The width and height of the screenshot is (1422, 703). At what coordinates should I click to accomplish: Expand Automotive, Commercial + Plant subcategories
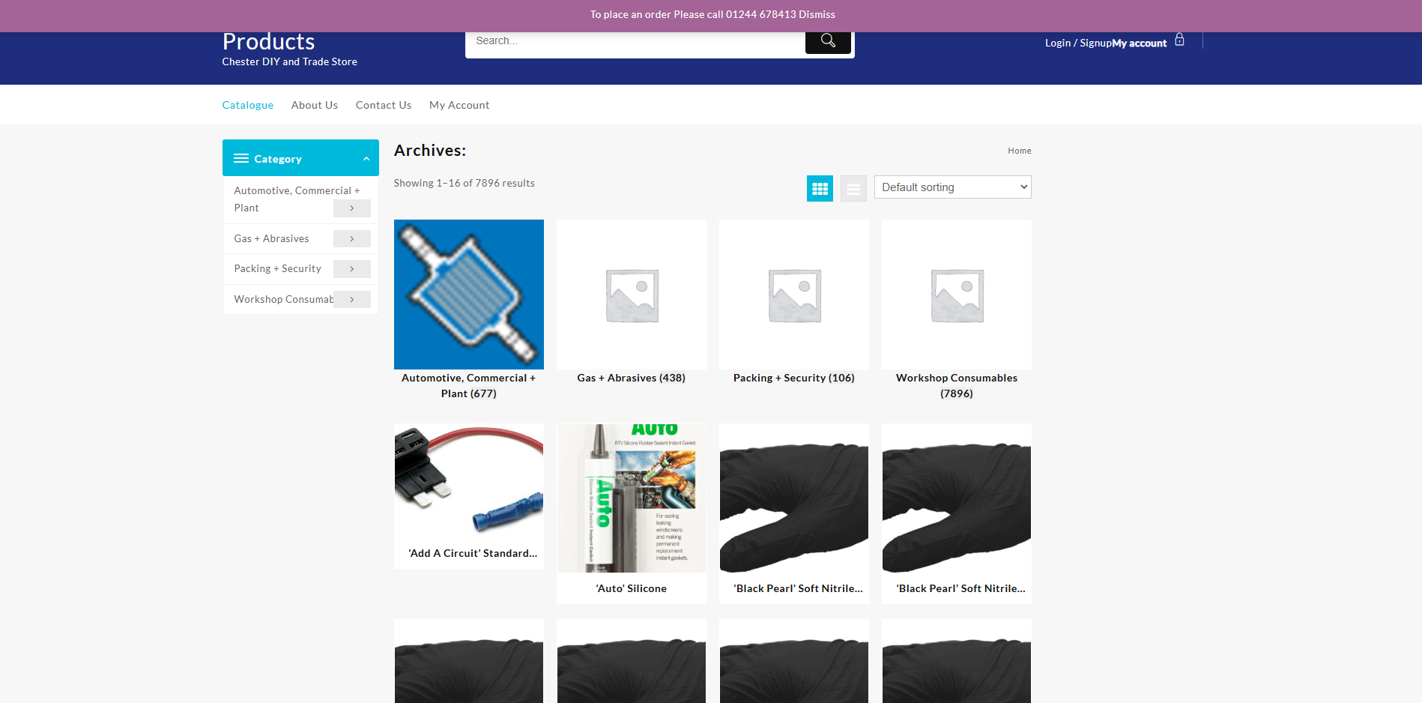351,208
